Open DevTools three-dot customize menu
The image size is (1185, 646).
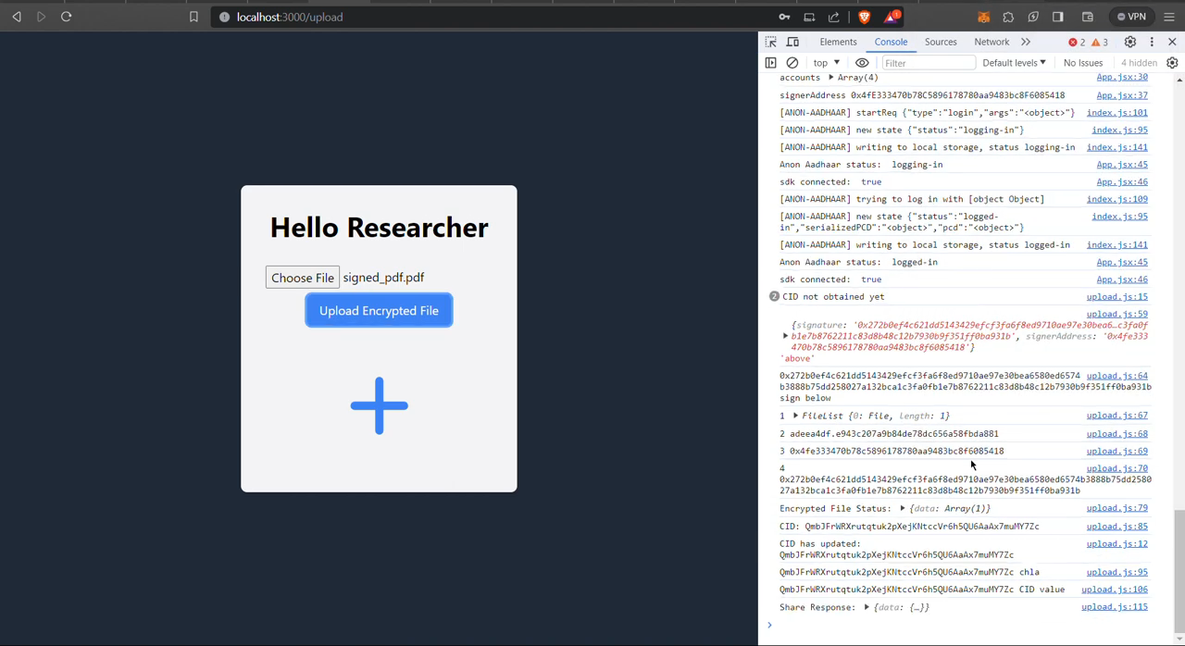pos(1152,42)
